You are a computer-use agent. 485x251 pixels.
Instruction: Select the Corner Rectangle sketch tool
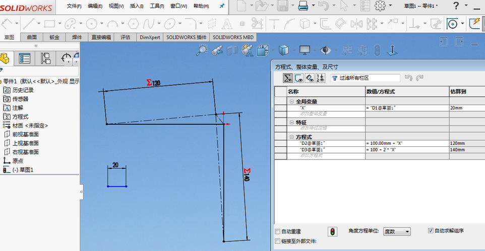click(49, 24)
